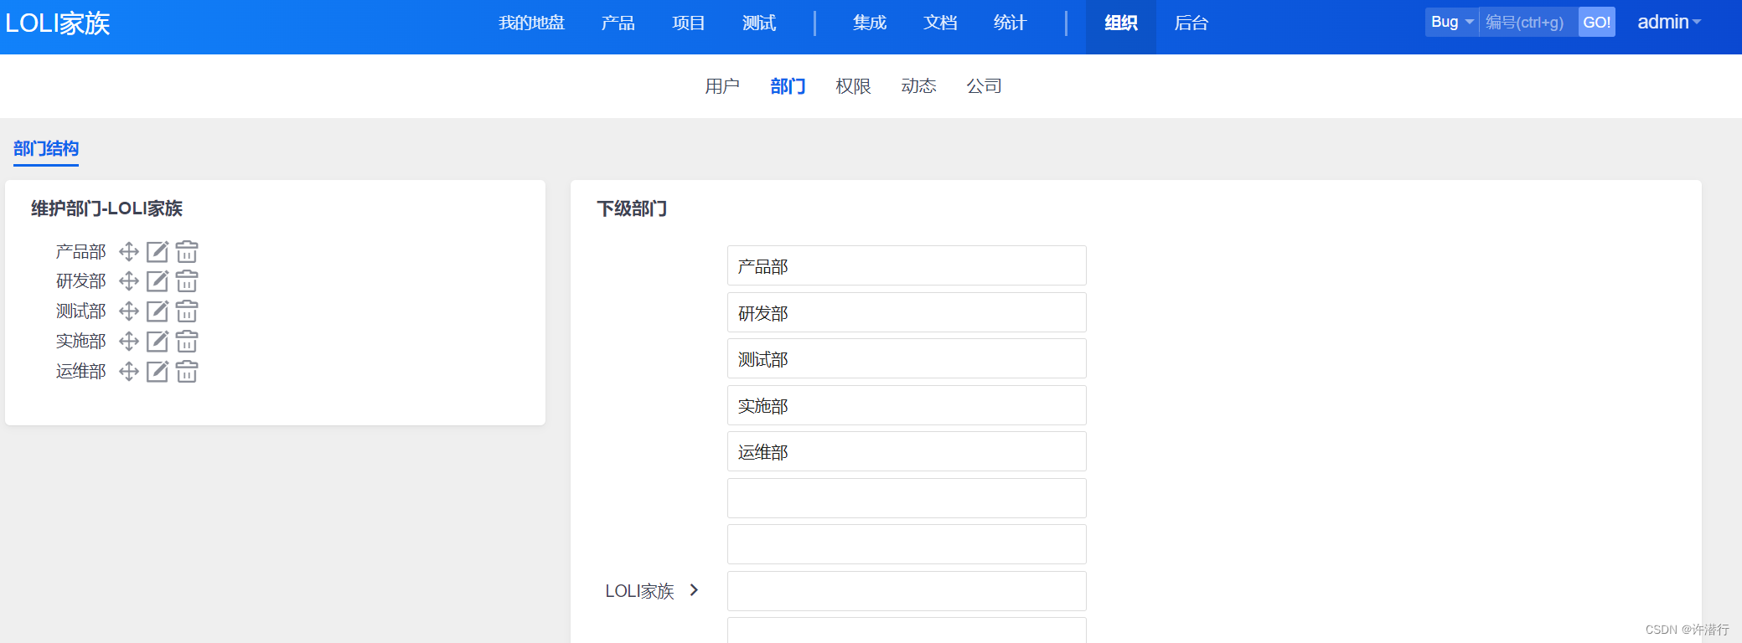Open the edit icon for 研发部
Viewport: 1742px width, 643px height.
[x=158, y=281]
